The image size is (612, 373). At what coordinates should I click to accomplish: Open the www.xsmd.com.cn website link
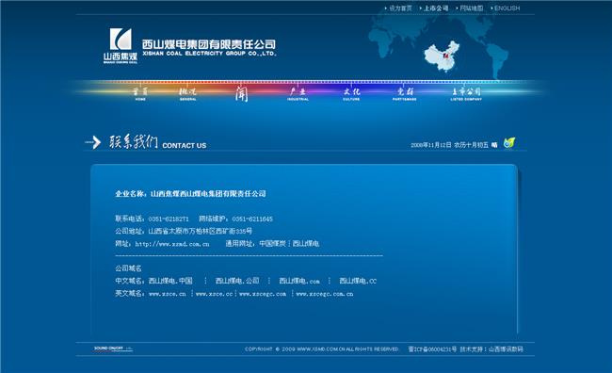(172, 244)
